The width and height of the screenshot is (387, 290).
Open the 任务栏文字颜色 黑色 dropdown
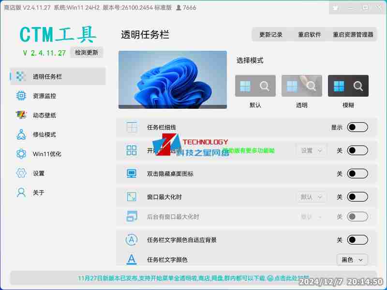pos(352,260)
